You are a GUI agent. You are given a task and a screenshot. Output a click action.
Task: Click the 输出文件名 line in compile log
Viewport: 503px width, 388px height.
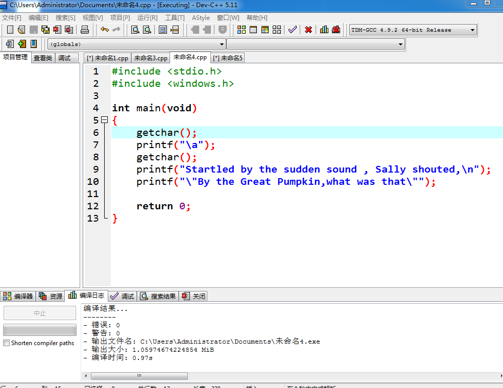202,342
